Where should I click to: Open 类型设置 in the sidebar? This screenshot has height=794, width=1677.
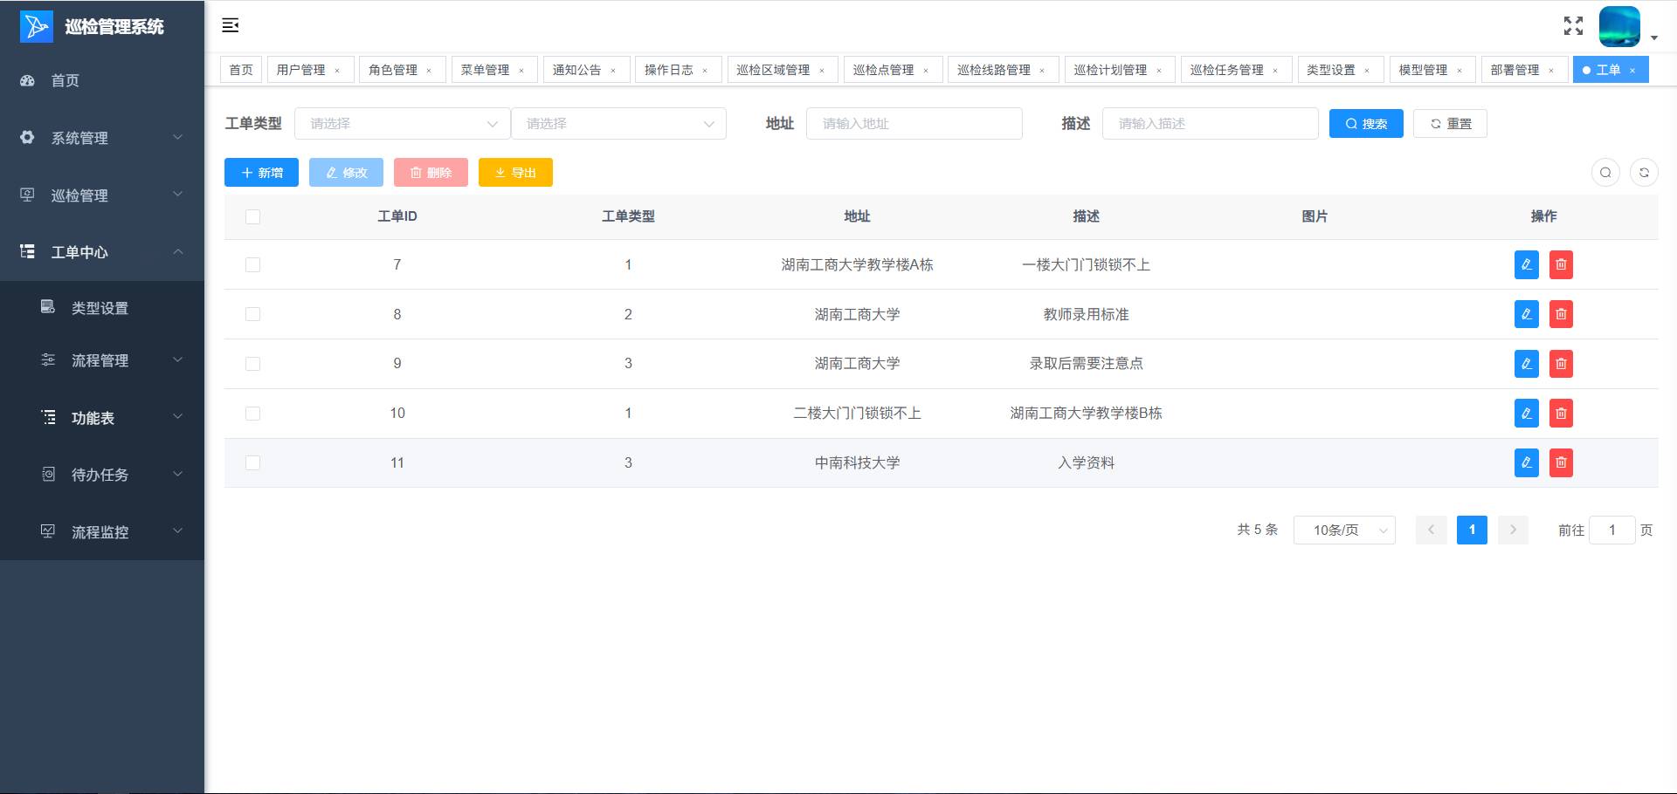(x=100, y=308)
